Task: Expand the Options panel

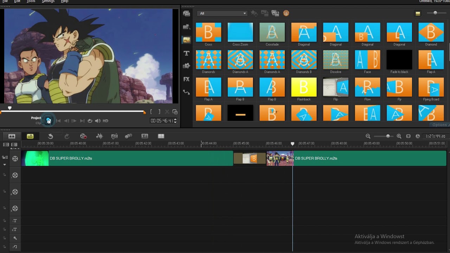Action: [x=440, y=125]
